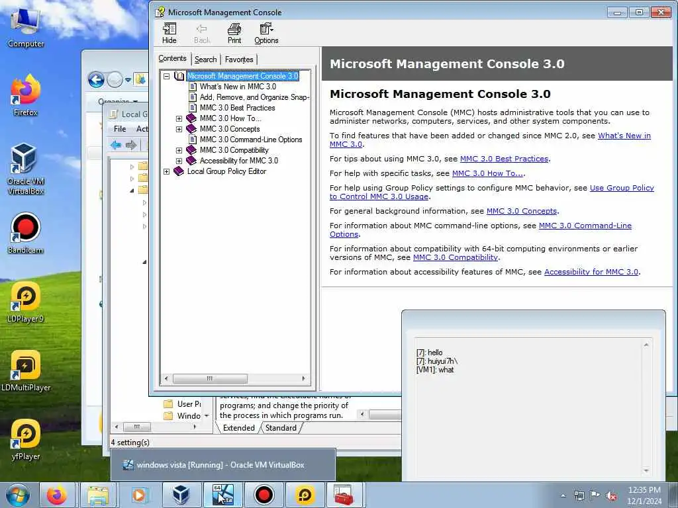Viewport: 678px width, 508px height.
Task: Click the back arrow in Group Policy toolbar
Action: (115, 145)
